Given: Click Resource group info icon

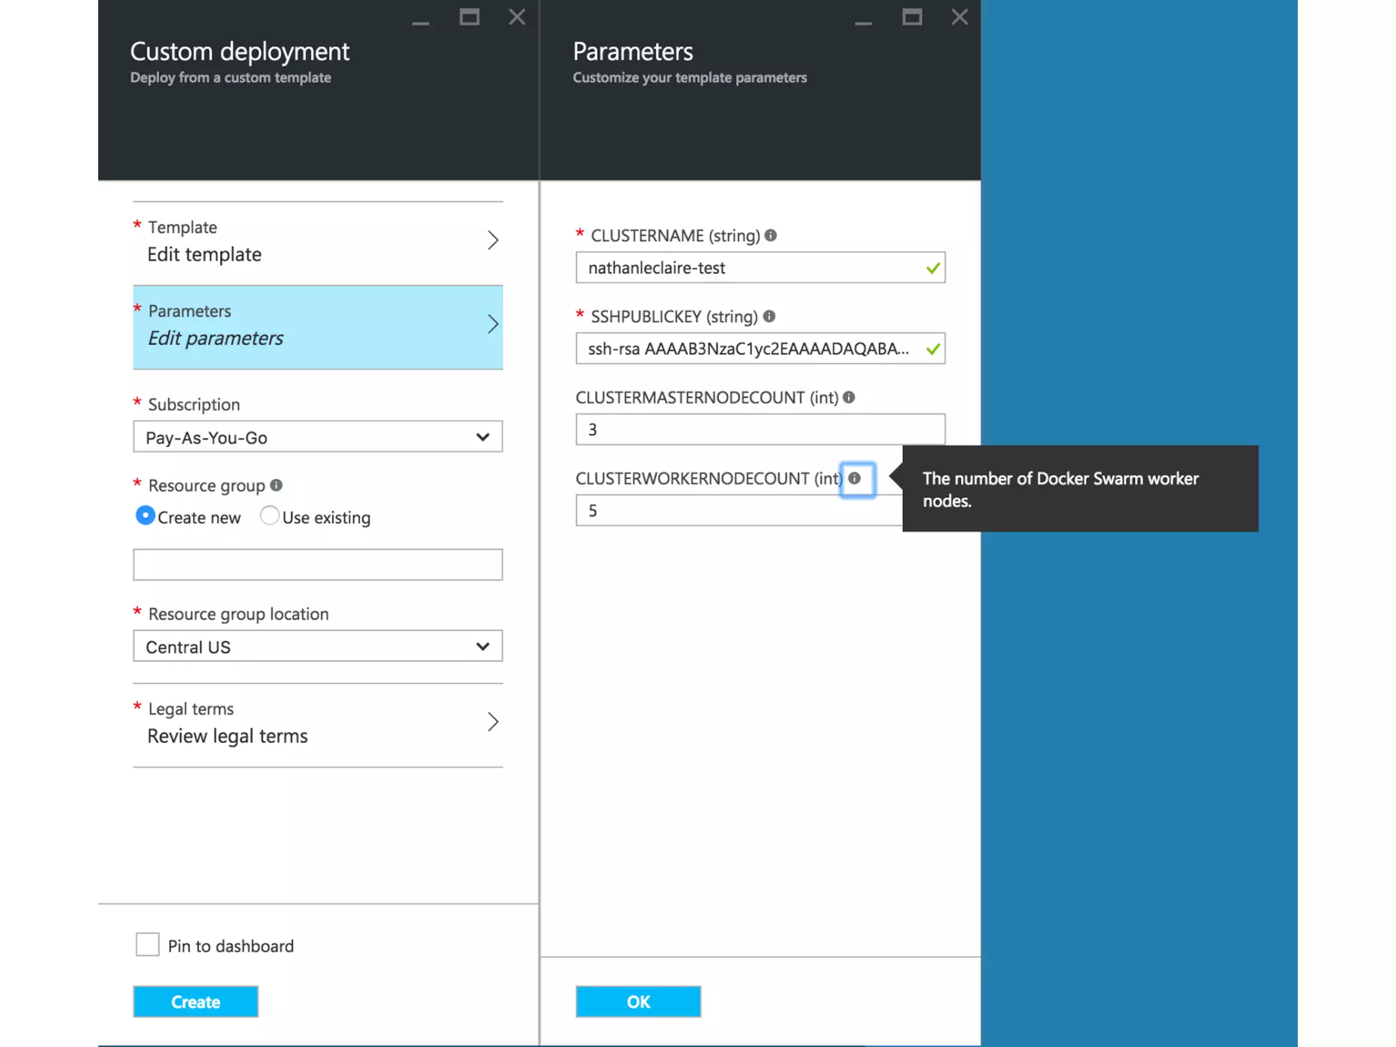Looking at the screenshot, I should 276,485.
